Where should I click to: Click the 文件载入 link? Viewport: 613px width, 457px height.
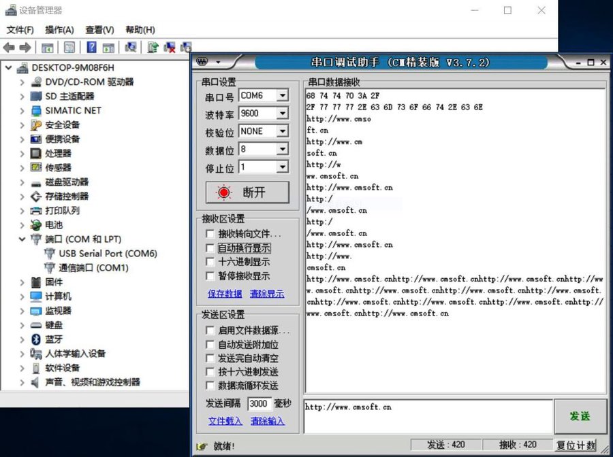pyautogui.click(x=225, y=421)
